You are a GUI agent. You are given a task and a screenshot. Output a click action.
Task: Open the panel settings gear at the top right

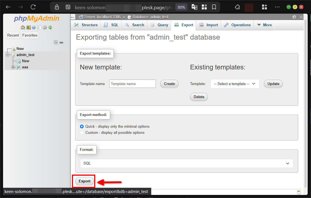pos(294,17)
